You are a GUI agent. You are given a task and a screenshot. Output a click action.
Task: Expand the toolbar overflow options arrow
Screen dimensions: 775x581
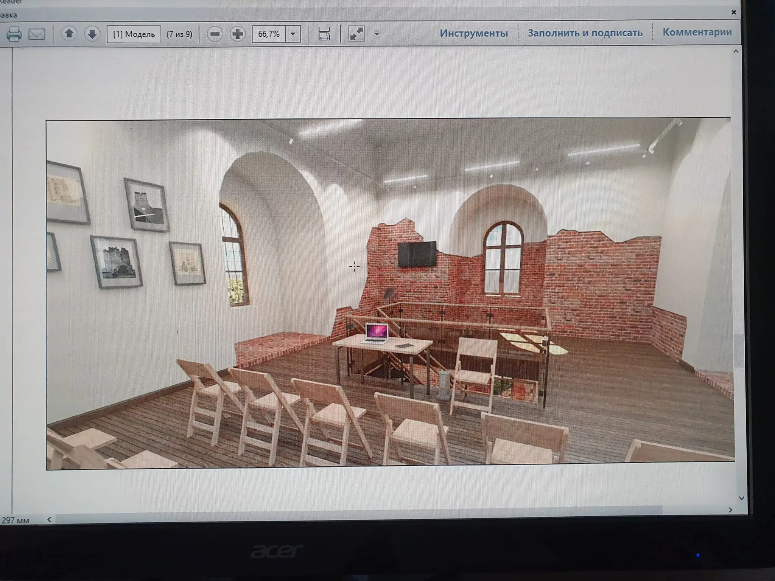click(x=377, y=34)
